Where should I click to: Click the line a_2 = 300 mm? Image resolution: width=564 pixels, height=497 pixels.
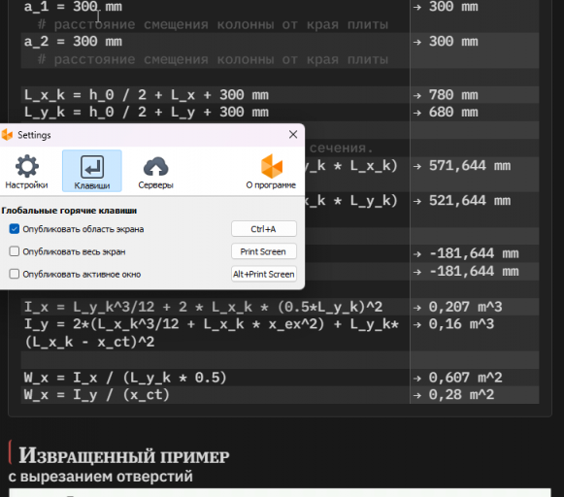click(x=73, y=42)
